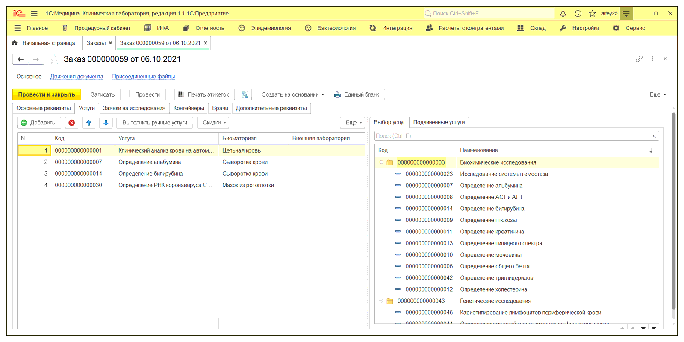Switch to Дополнительные реквизиты tab
The width and height of the screenshot is (684, 342).
coord(271,109)
